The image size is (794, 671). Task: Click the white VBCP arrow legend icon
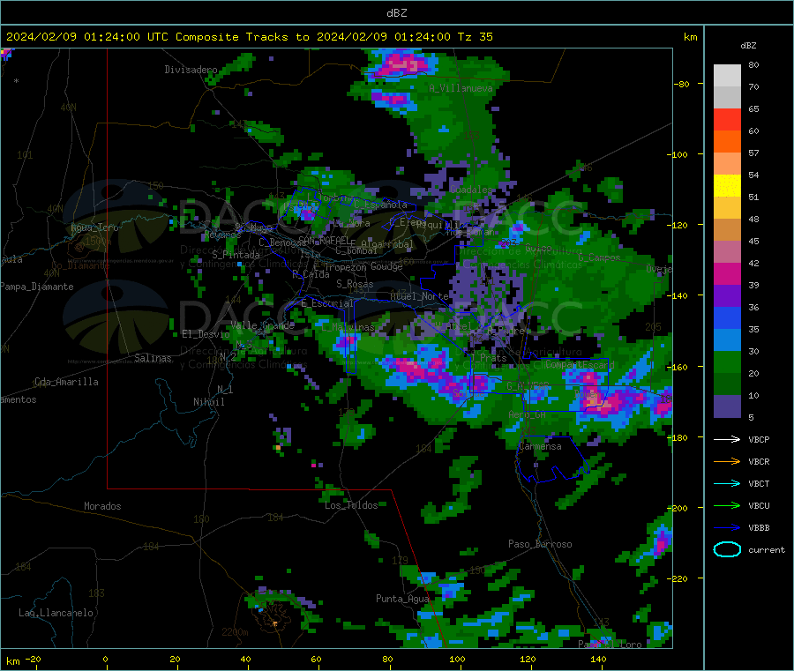pyautogui.click(x=727, y=439)
